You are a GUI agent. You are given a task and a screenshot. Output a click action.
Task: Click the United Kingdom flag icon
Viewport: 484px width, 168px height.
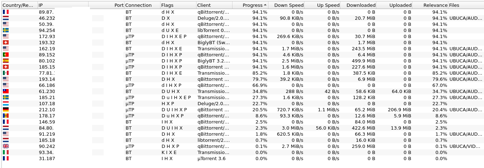click(6, 146)
